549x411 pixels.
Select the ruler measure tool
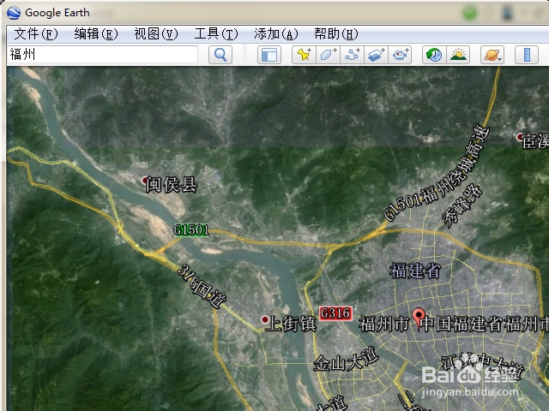(x=527, y=55)
